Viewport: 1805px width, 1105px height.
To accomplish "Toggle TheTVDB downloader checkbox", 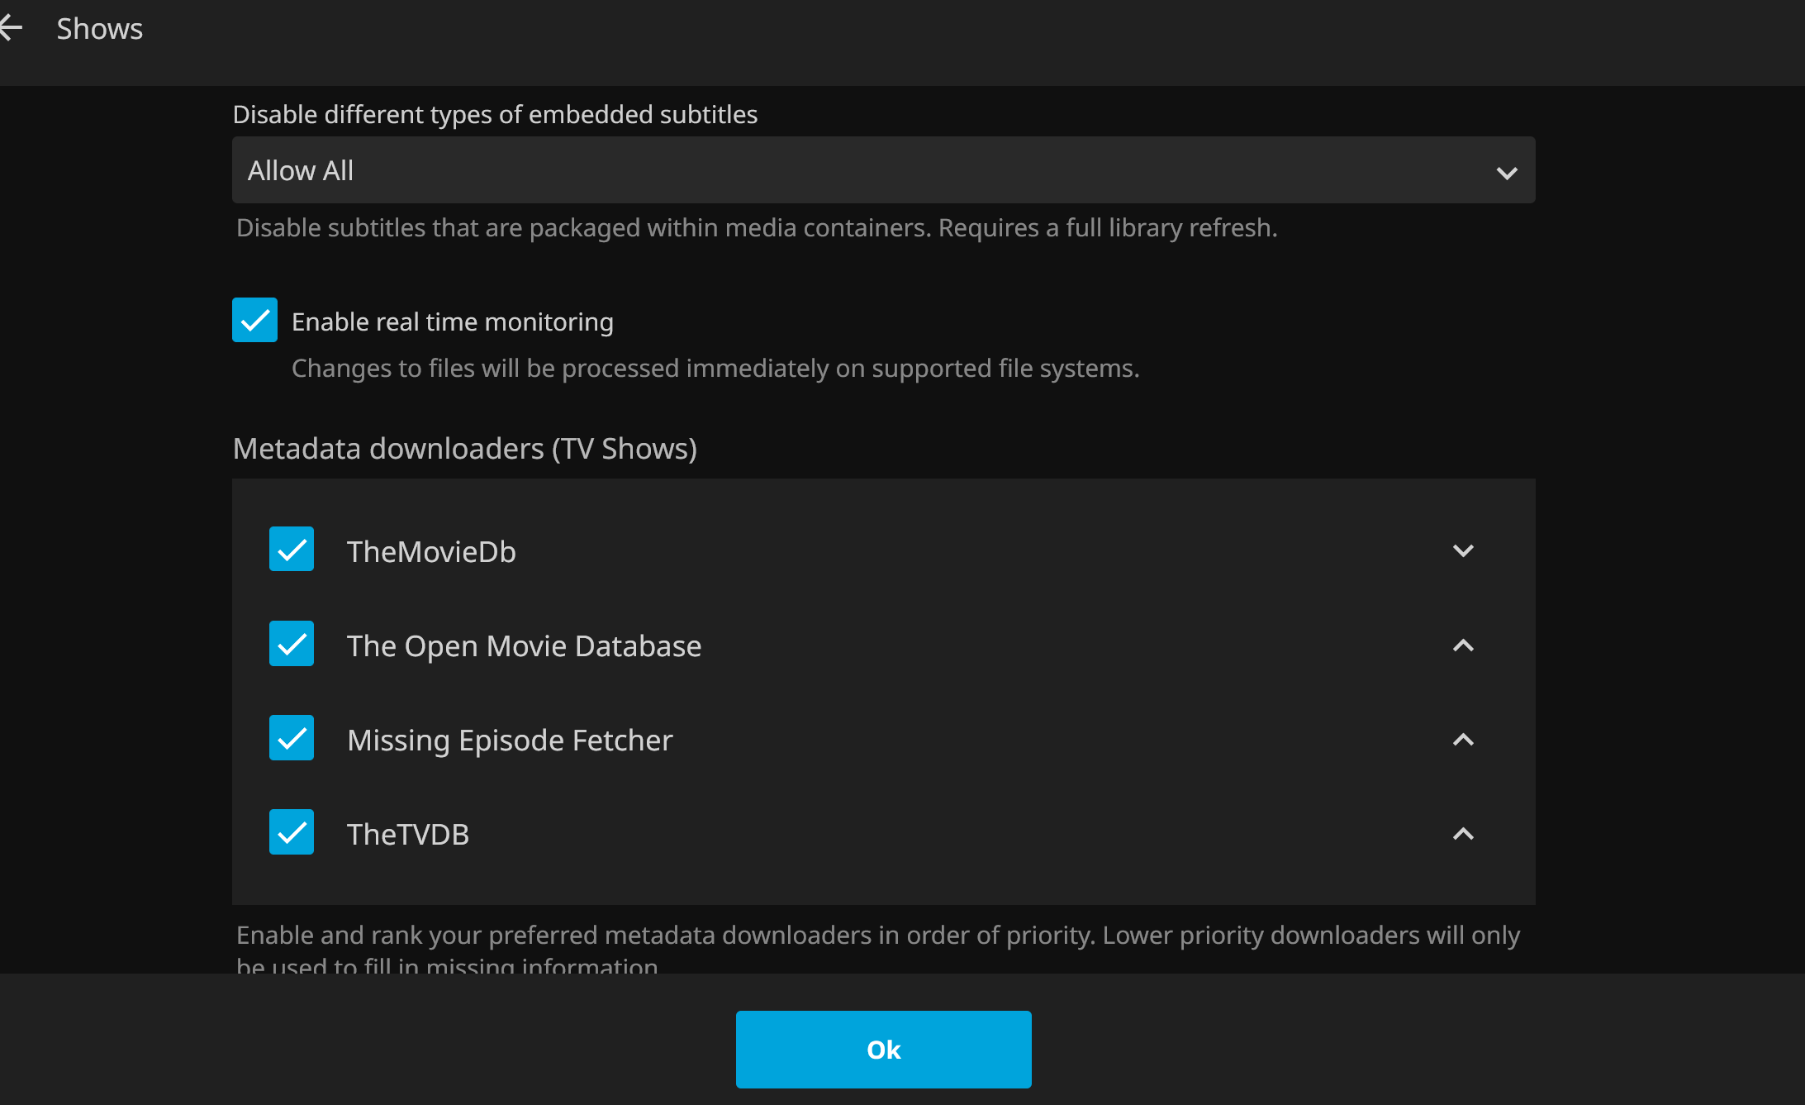I will click(292, 832).
